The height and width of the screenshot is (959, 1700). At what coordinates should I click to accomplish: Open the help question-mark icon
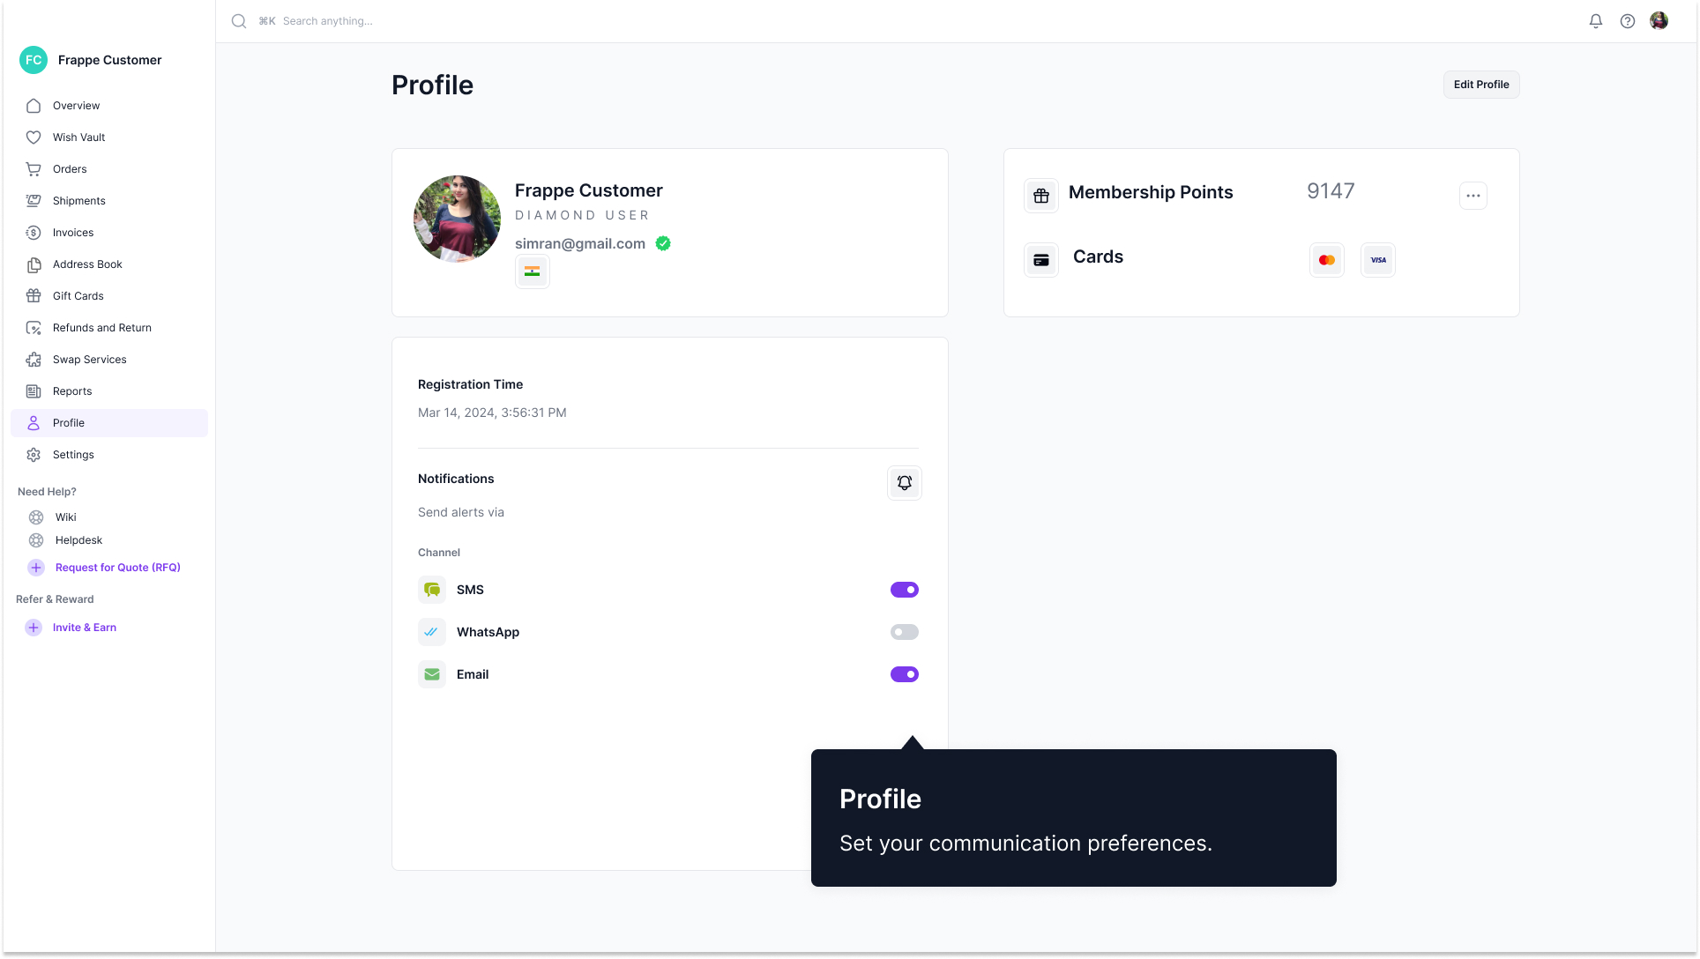1629,20
